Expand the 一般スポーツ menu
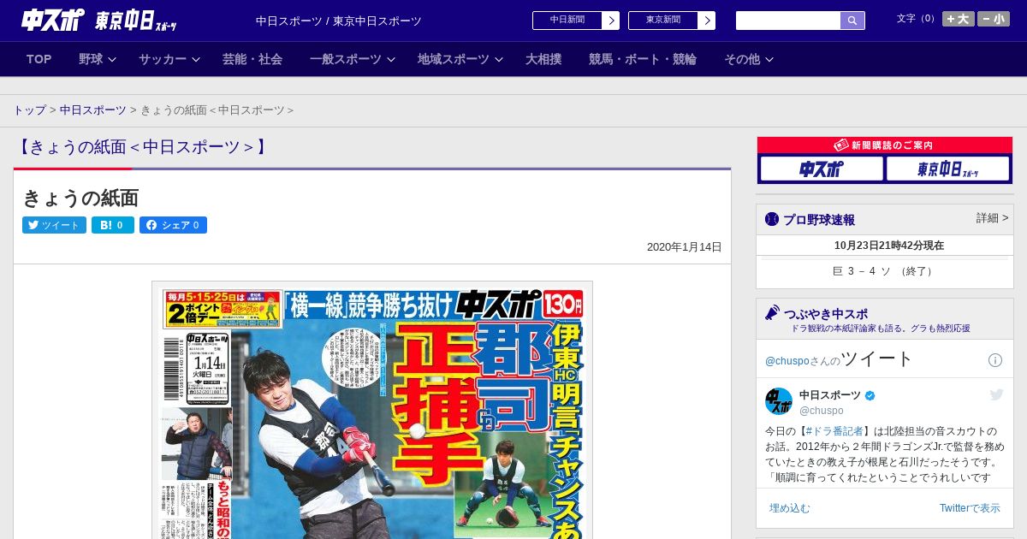Viewport: 1027px width, 539px height. [x=353, y=59]
